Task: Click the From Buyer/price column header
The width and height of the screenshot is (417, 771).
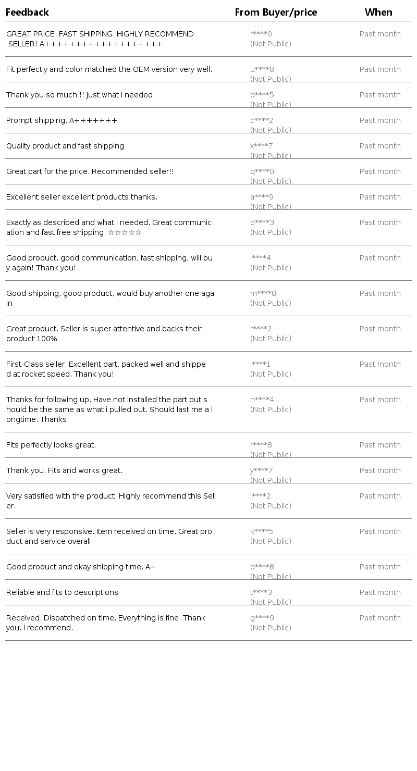Action: (x=276, y=12)
